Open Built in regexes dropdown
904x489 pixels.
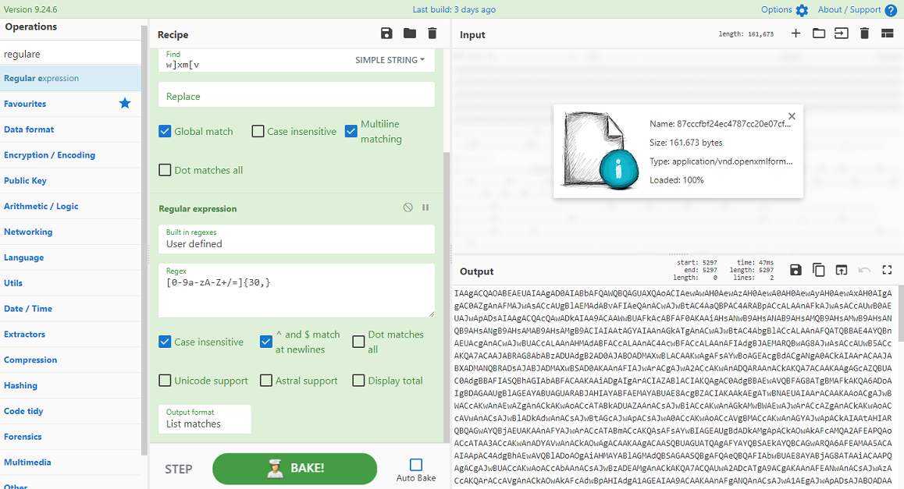(x=297, y=239)
